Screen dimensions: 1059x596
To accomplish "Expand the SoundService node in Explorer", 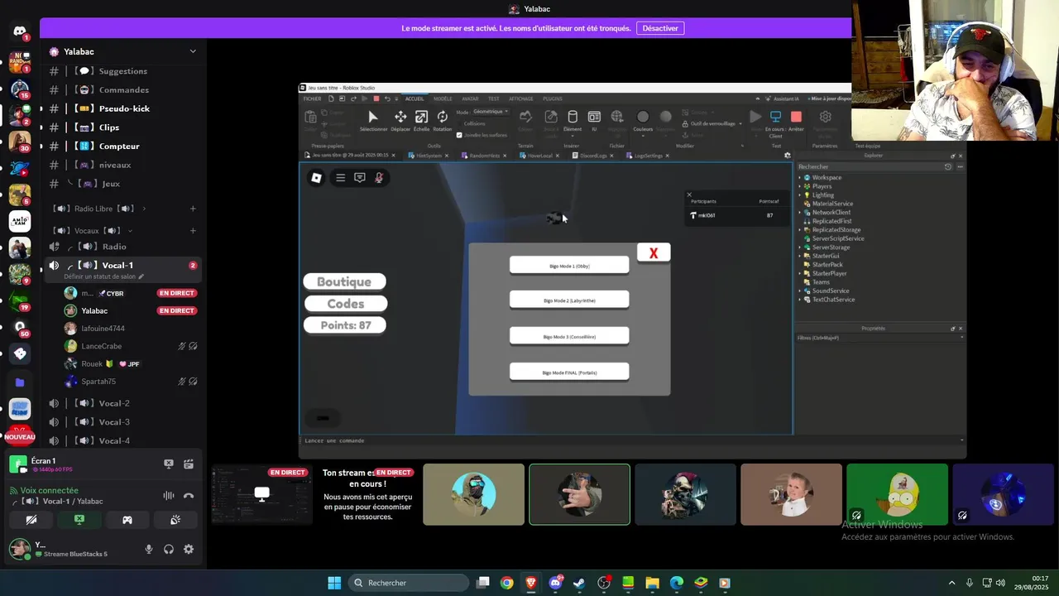I will (800, 291).
